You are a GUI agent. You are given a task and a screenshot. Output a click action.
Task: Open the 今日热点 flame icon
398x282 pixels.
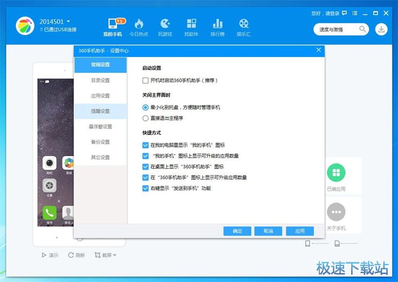point(139,24)
